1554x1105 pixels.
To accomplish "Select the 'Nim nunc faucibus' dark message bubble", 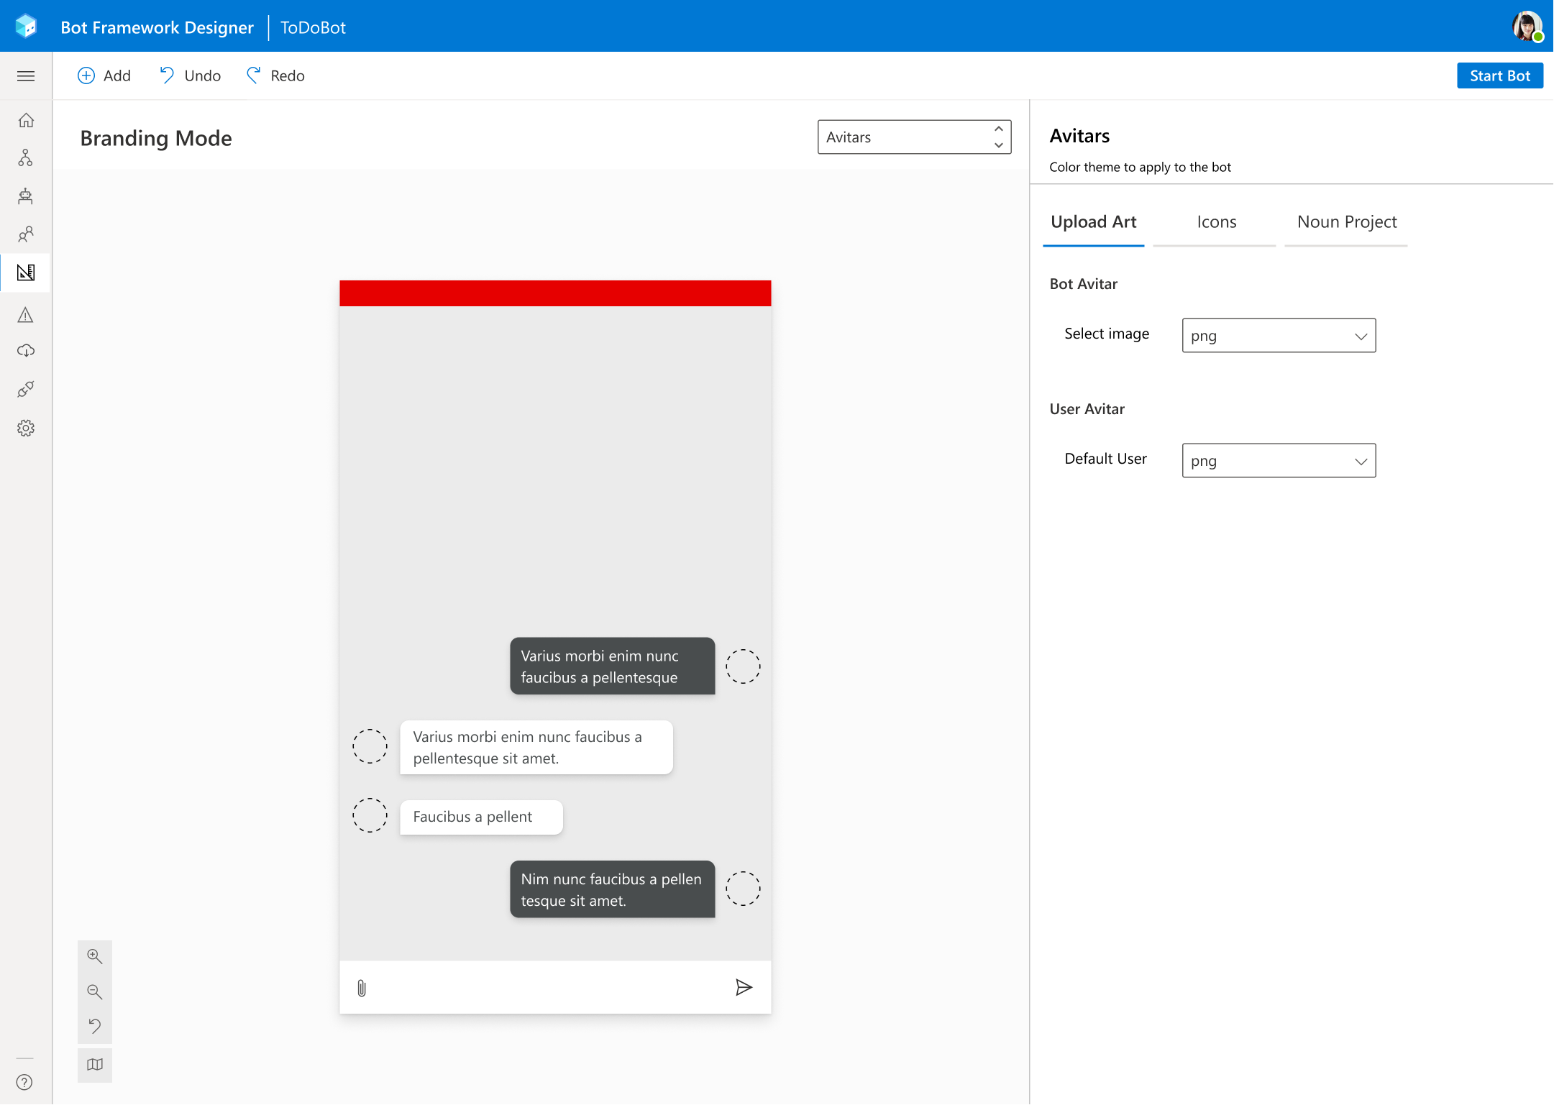I will pos(613,890).
